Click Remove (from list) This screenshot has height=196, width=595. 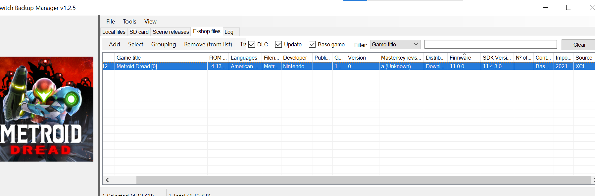click(x=208, y=44)
